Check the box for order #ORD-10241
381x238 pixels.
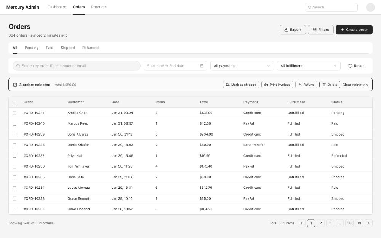tap(14, 113)
